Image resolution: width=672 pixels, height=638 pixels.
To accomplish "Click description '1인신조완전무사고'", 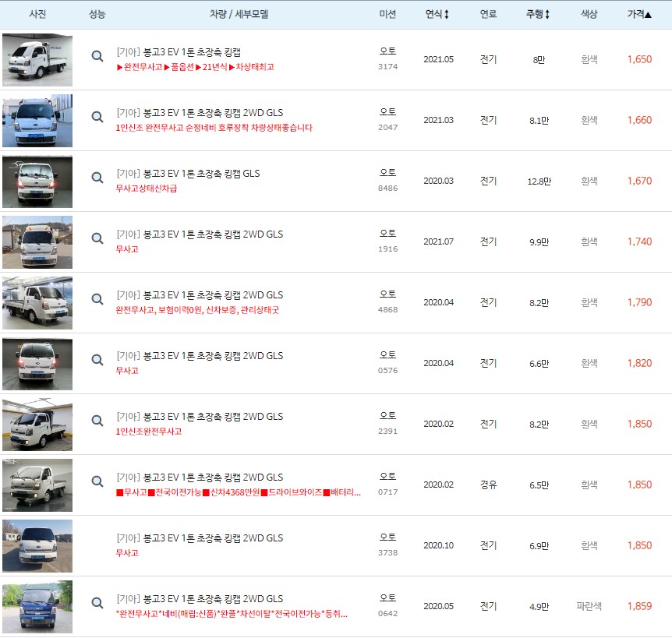I will click(149, 432).
